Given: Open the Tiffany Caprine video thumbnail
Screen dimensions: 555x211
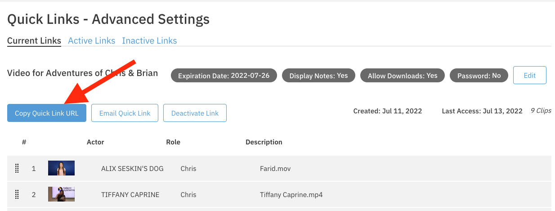Looking at the screenshot, I should pos(61,194).
